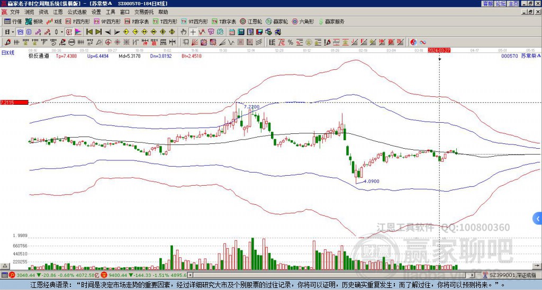Open the T数字表 tool
The height and width of the screenshot is (290, 542).
pyautogui.click(x=224, y=21)
